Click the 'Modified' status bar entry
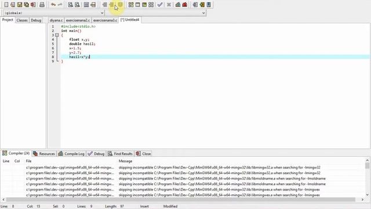 [170, 207]
